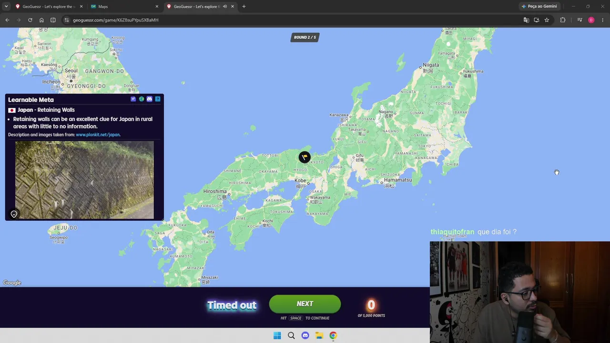Open the Discord icon in Learnable Meta panel

point(149,99)
